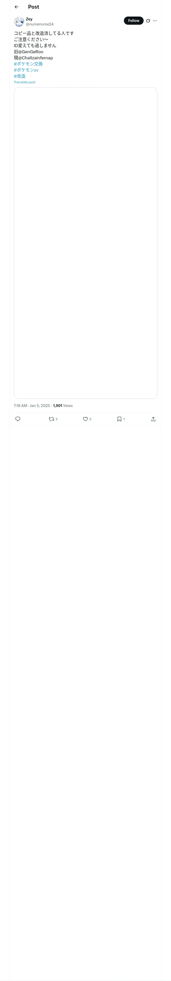Open the #ポケモンsv hashtag
171x981 pixels.
click(x=26, y=70)
